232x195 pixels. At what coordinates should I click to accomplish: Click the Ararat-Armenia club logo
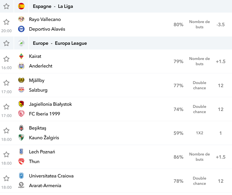[21, 185]
